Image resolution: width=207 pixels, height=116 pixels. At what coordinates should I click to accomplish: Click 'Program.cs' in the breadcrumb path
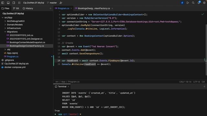point(74,82)
